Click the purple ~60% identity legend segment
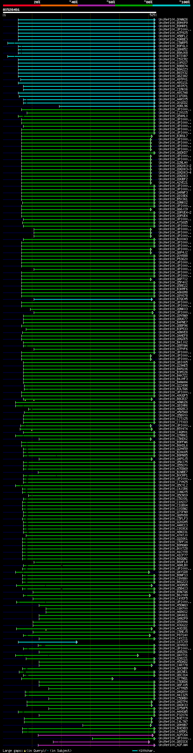 pyautogui.click(x=96, y=5)
